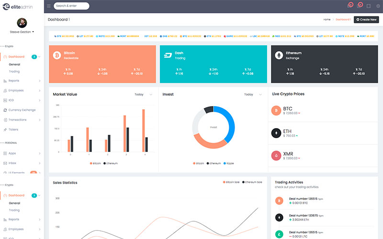
Task: Open the Today dropdown in the Invest panel
Action: click(x=253, y=94)
